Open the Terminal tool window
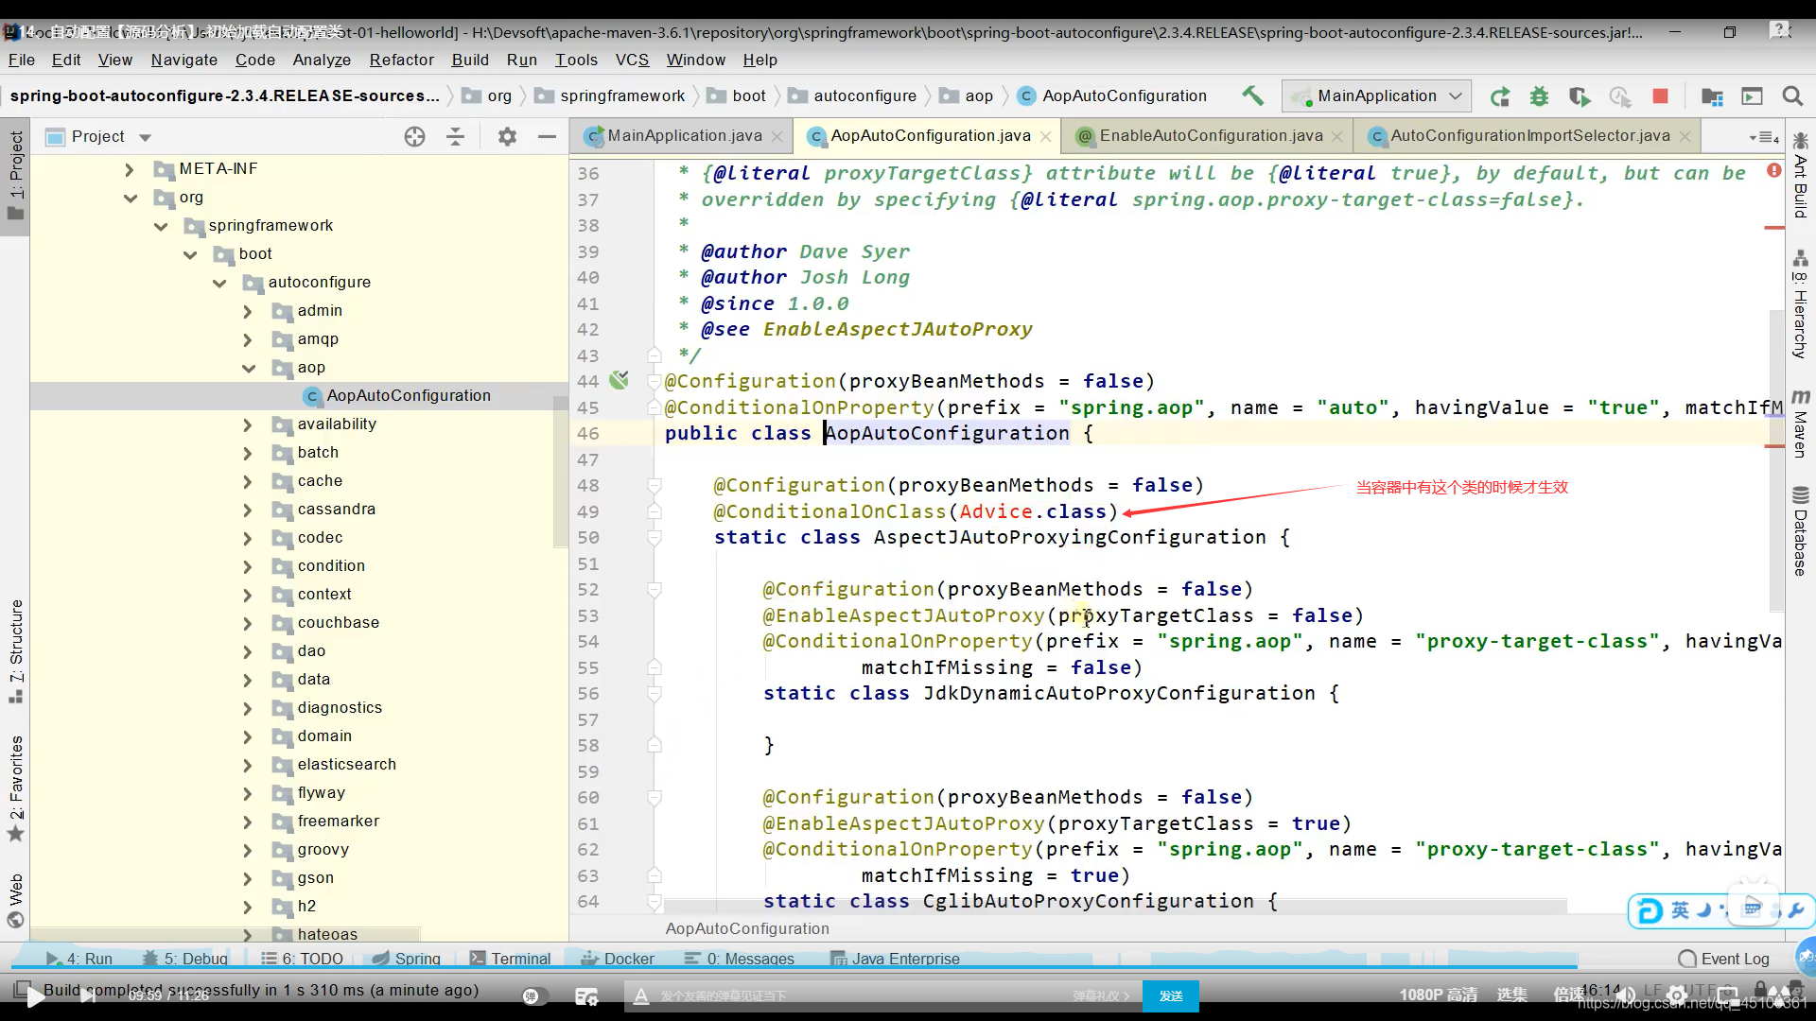The height and width of the screenshot is (1021, 1816). [510, 959]
